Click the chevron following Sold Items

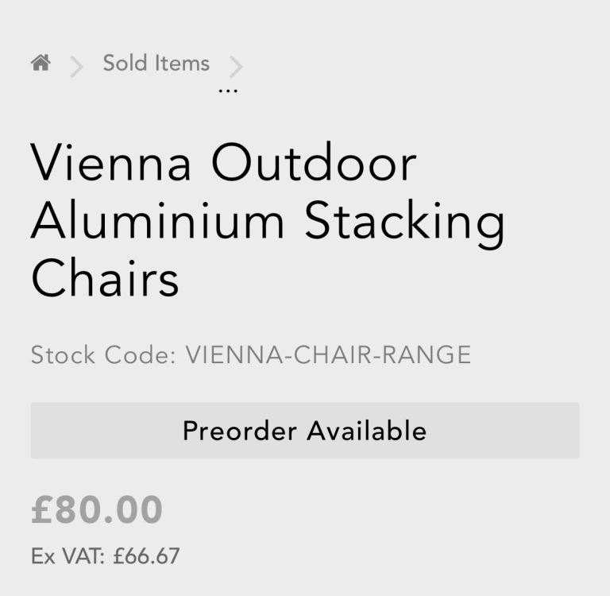tap(236, 67)
